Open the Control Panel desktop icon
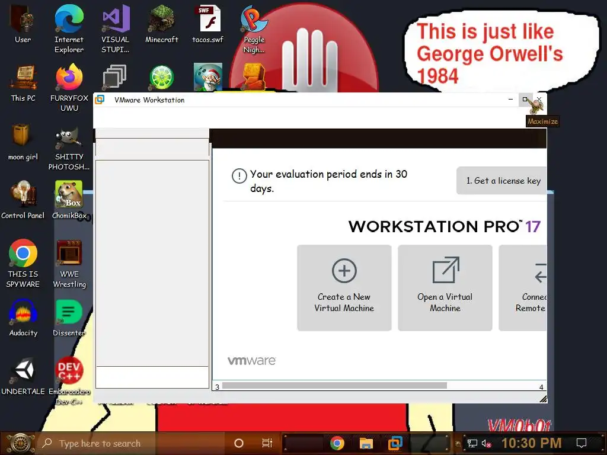This screenshot has height=455, width=607. click(x=23, y=200)
